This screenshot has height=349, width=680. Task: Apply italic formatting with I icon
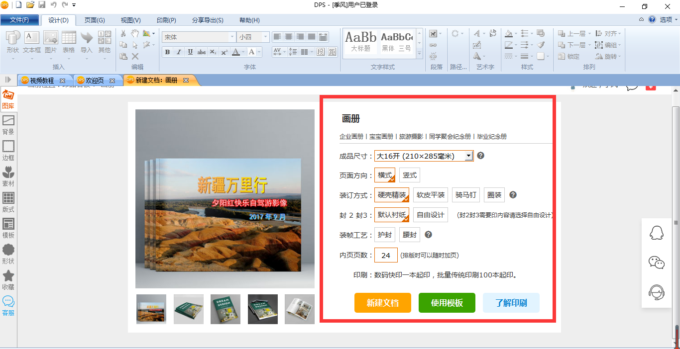point(179,52)
